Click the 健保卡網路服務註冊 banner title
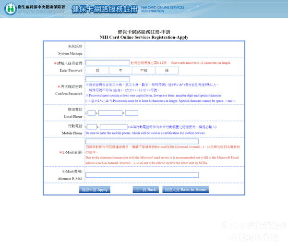Screen dimensions: 288x245 (105, 9)
